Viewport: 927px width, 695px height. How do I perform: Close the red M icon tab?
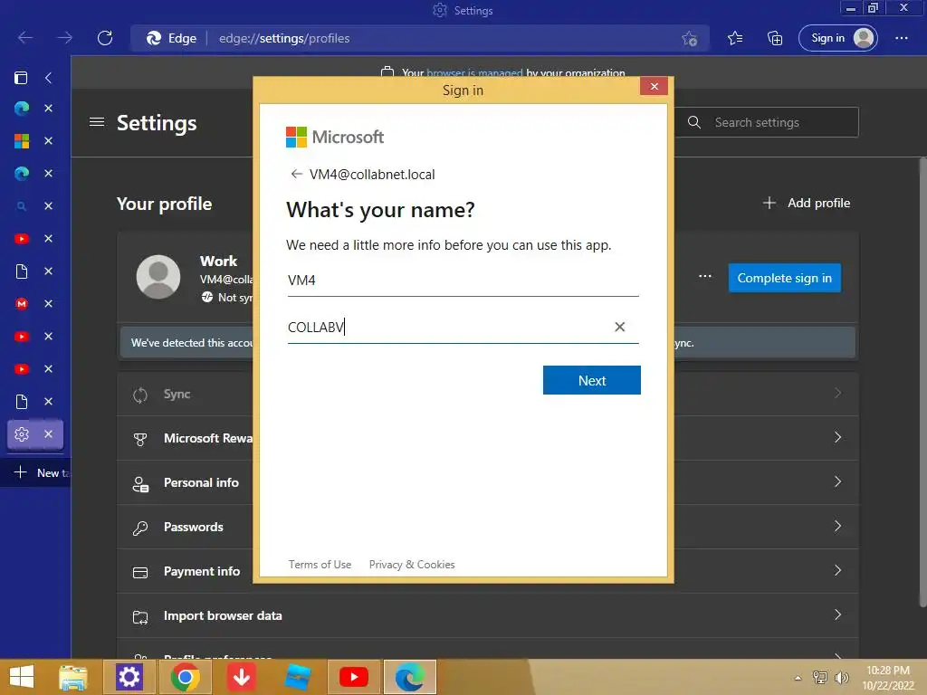coord(49,303)
